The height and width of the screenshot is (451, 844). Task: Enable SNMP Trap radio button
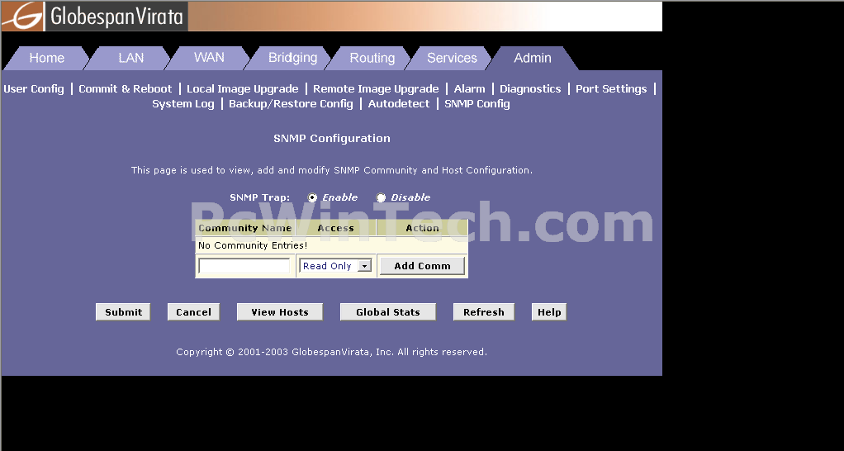coord(312,197)
